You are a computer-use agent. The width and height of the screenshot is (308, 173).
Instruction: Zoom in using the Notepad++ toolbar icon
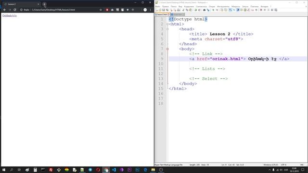[213, 10]
